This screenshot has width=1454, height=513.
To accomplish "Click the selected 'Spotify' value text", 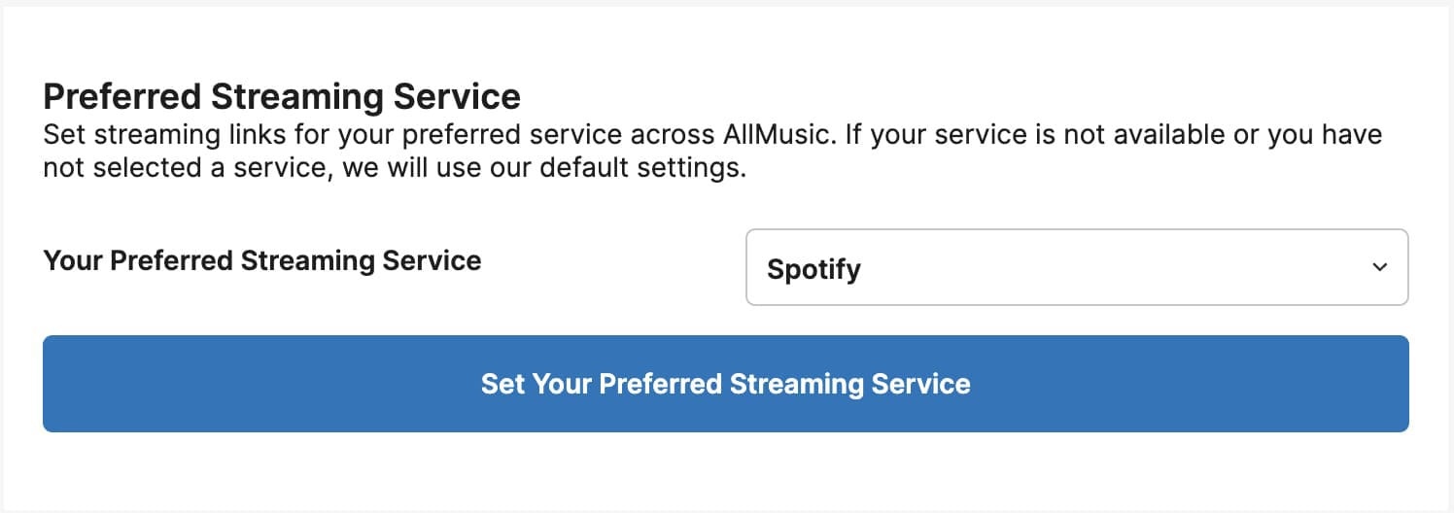I will tap(814, 269).
